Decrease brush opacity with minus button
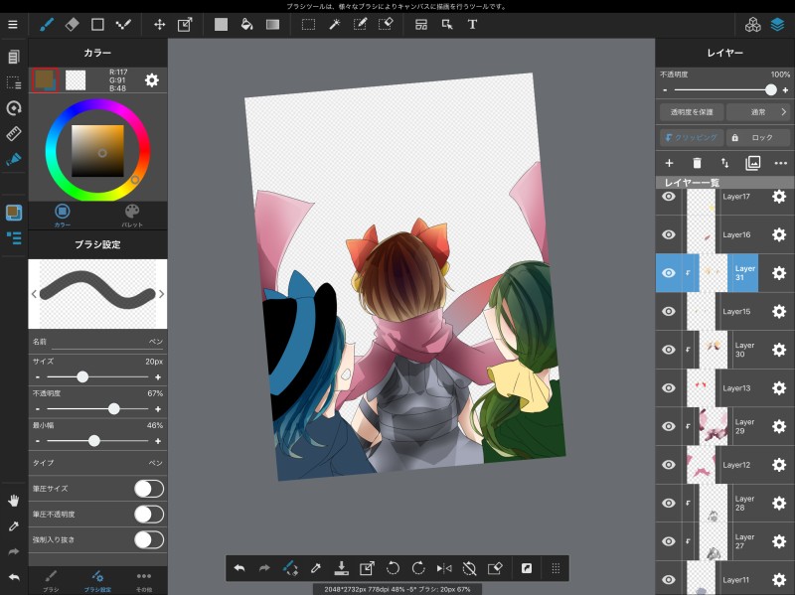This screenshot has width=795, height=595. pyautogui.click(x=38, y=409)
